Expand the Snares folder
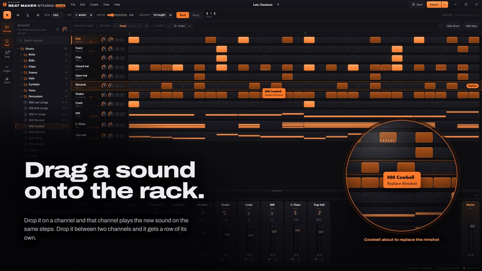 (x=21, y=73)
